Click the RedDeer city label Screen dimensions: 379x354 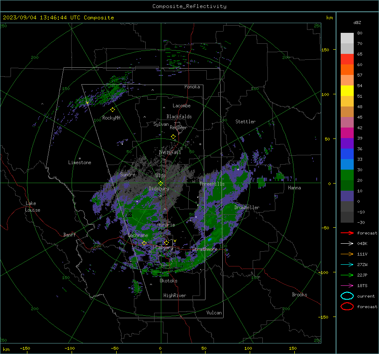[x=179, y=128]
